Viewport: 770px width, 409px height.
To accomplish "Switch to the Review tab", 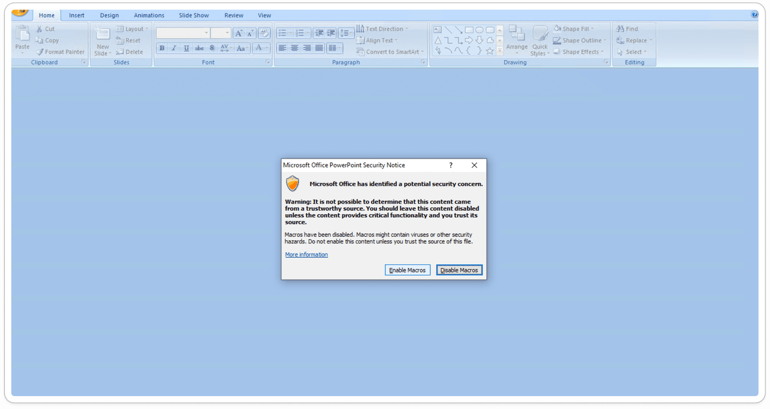I will point(234,15).
